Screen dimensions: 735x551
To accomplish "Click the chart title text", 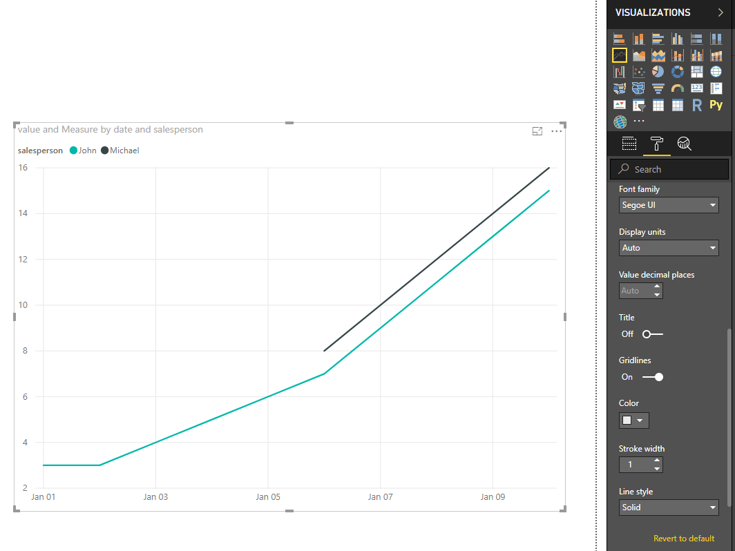I will pyautogui.click(x=110, y=129).
